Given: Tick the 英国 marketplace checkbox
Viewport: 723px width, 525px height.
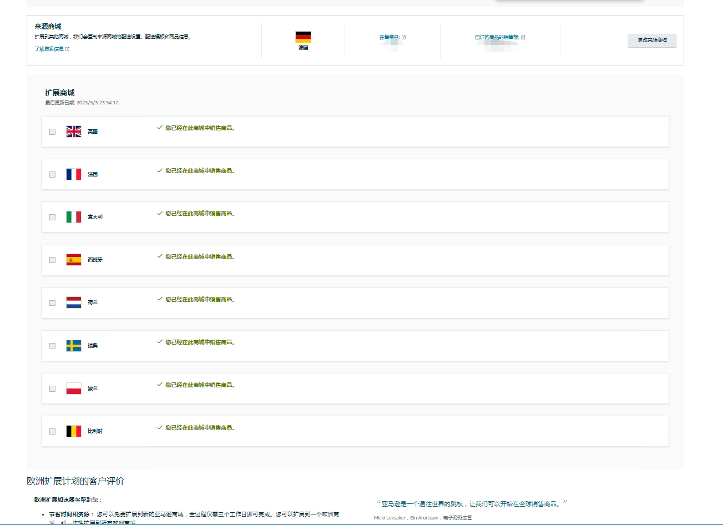Looking at the screenshot, I should tap(53, 132).
